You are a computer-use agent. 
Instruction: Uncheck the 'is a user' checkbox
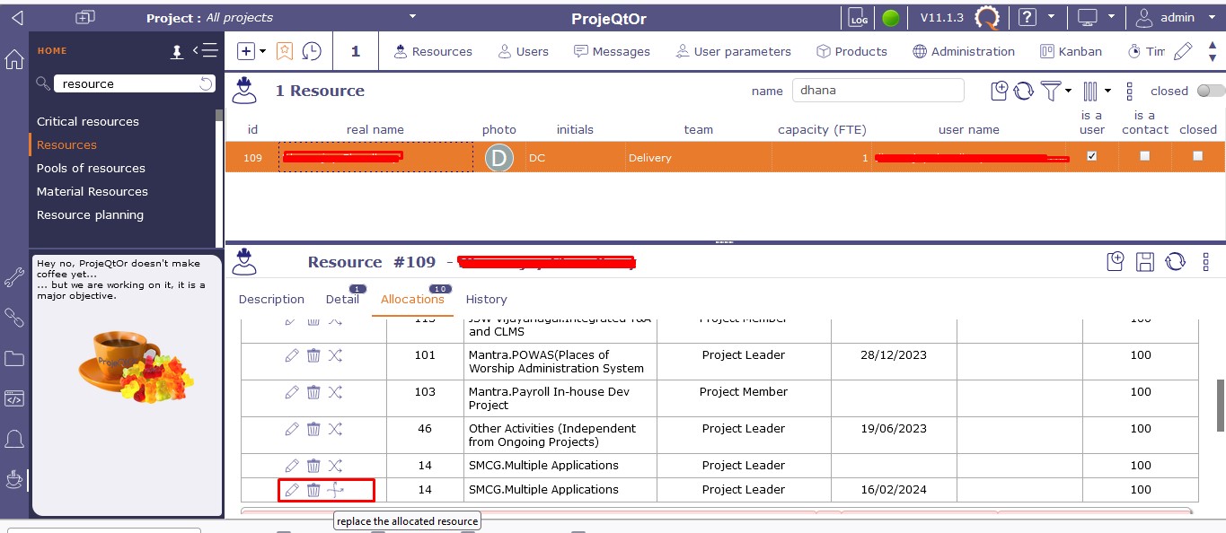1091,156
